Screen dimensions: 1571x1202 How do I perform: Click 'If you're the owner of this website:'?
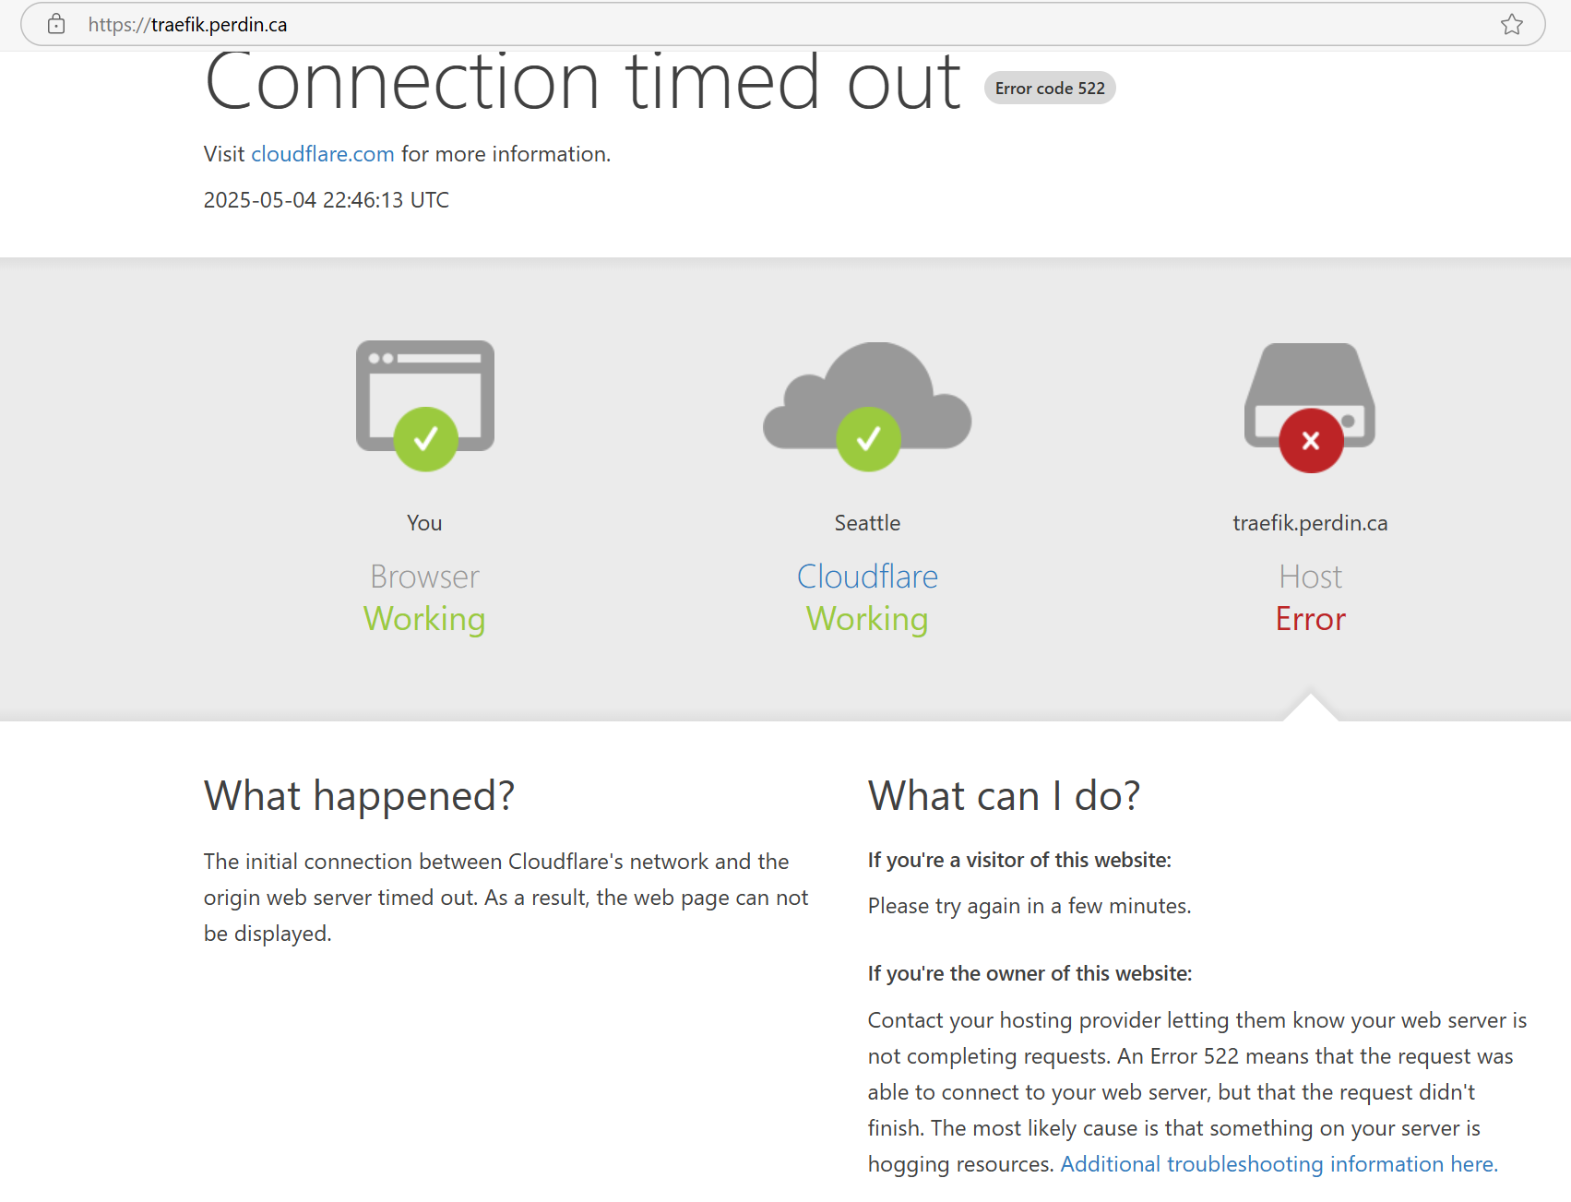click(x=1029, y=973)
